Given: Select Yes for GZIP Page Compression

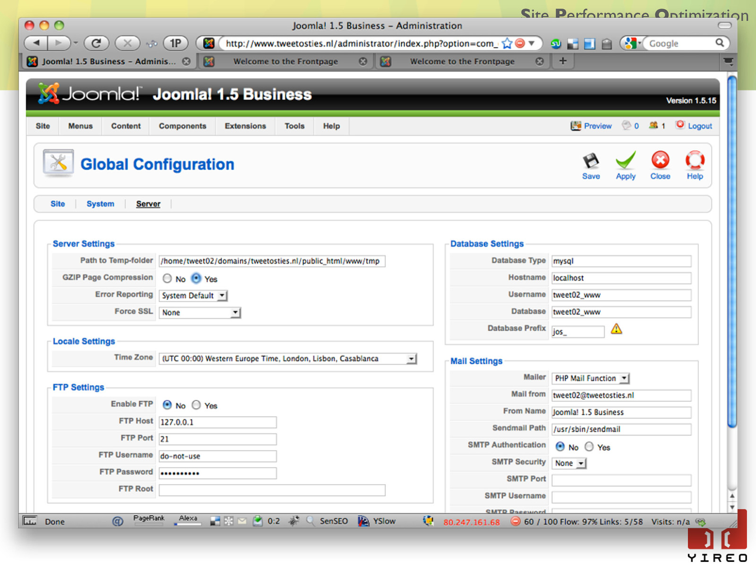Looking at the screenshot, I should [x=196, y=278].
